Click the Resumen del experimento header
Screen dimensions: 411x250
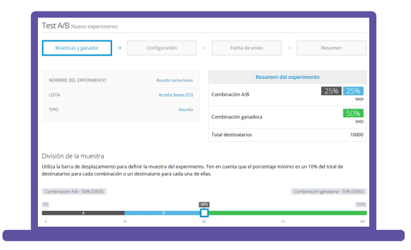coord(287,77)
